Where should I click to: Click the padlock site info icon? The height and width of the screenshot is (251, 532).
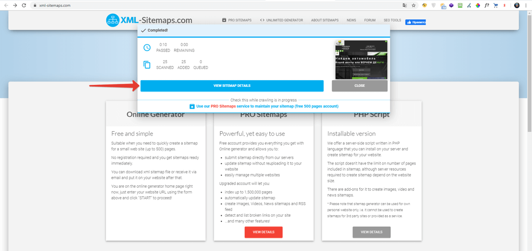click(x=35, y=5)
